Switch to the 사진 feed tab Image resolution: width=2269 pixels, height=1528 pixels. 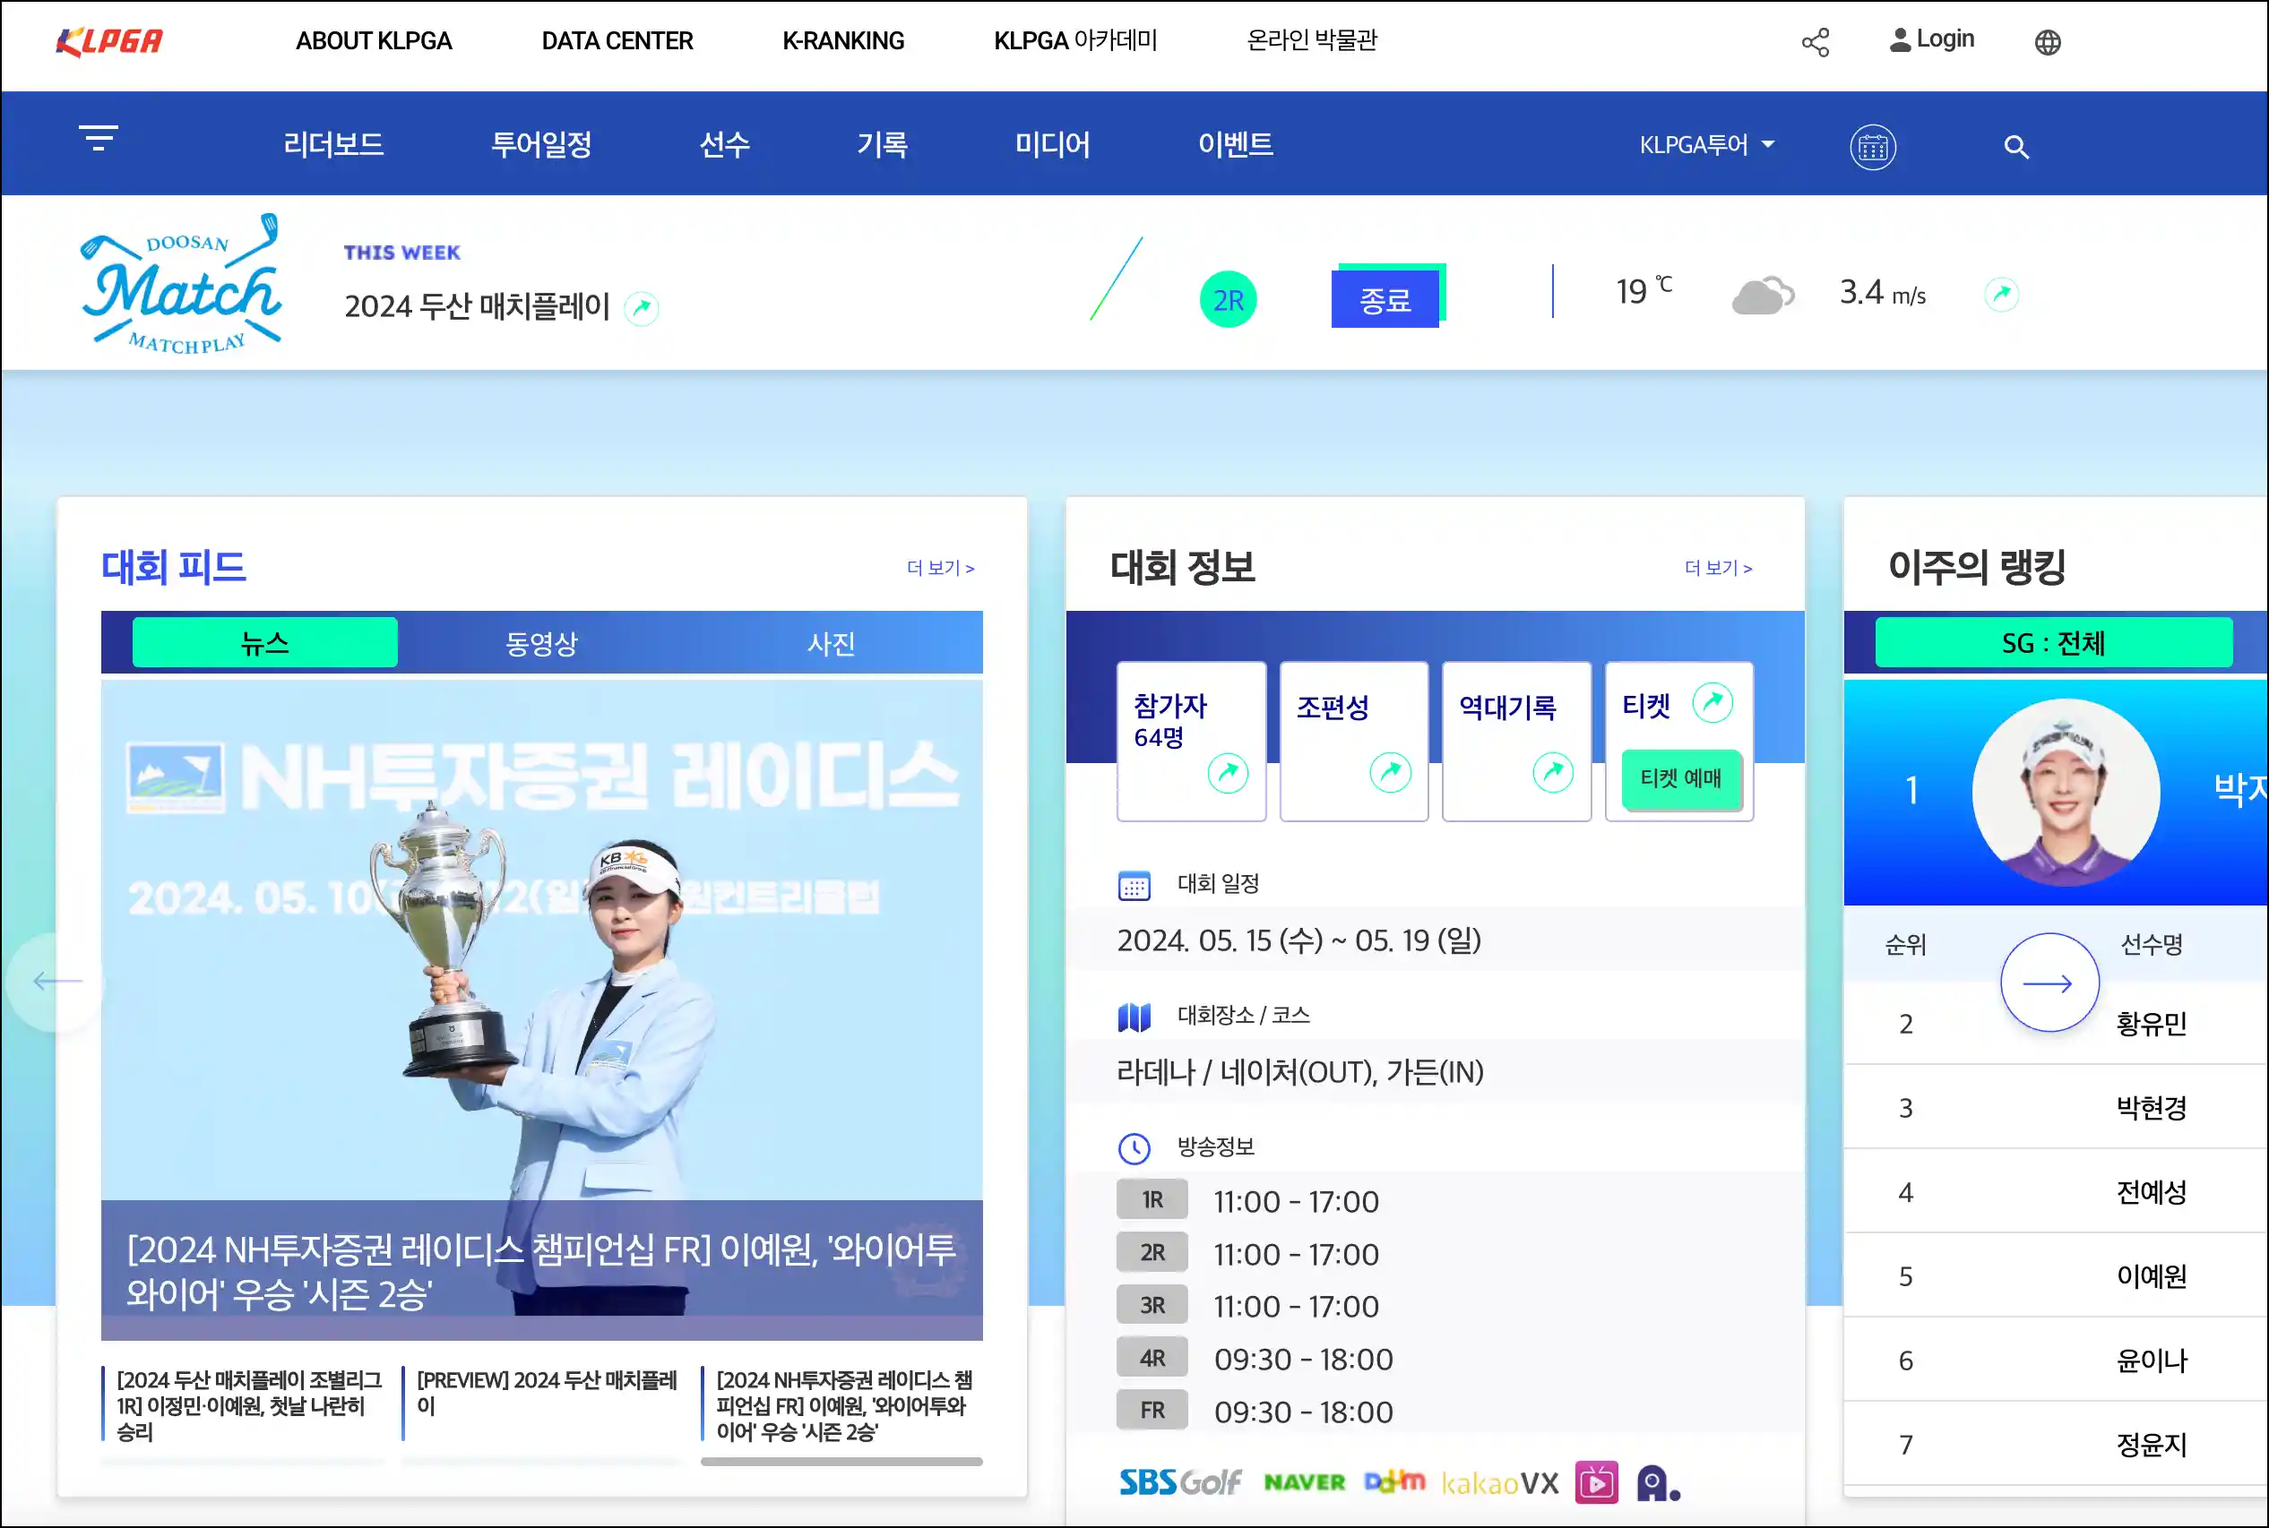tap(831, 643)
